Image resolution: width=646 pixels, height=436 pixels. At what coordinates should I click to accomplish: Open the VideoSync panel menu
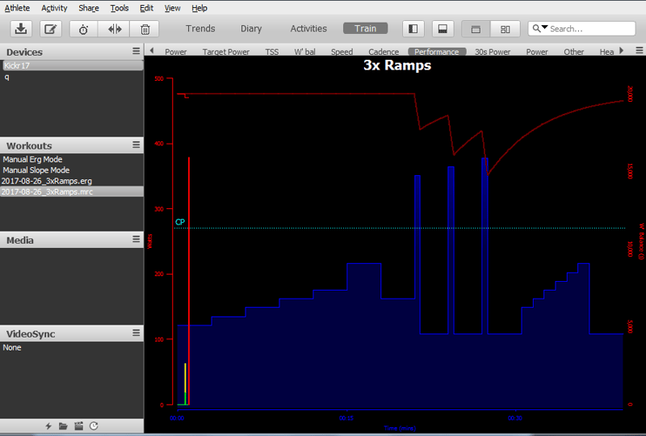pyautogui.click(x=136, y=333)
